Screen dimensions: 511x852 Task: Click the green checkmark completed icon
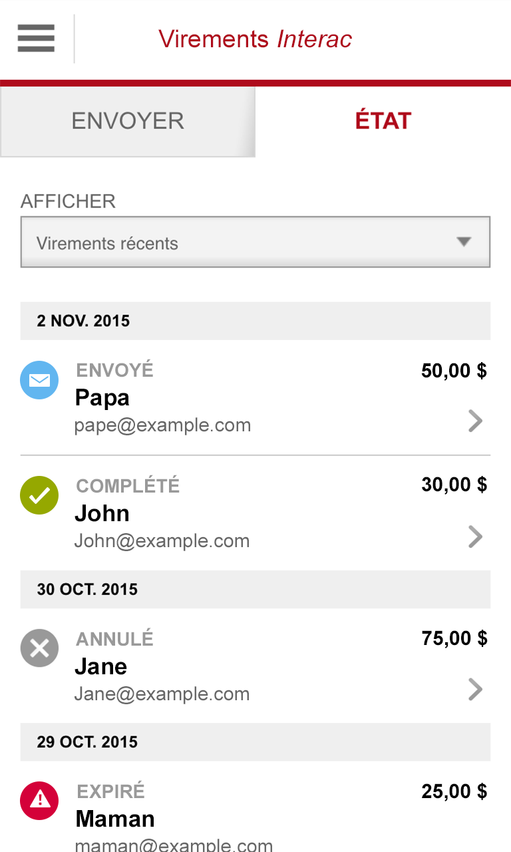(39, 495)
